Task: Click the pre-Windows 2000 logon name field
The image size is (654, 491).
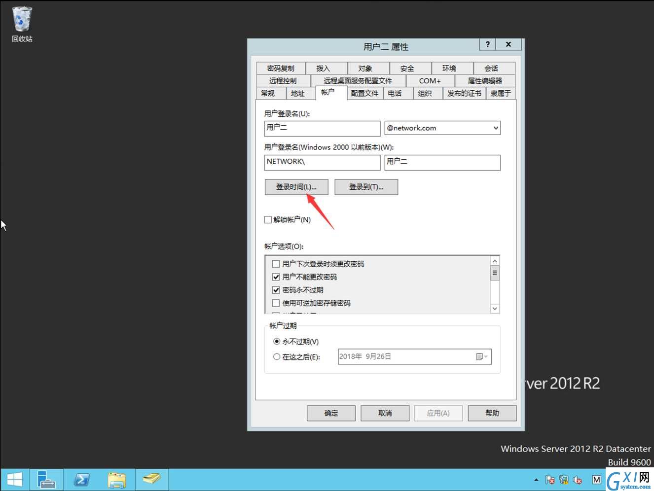Action: click(x=442, y=162)
